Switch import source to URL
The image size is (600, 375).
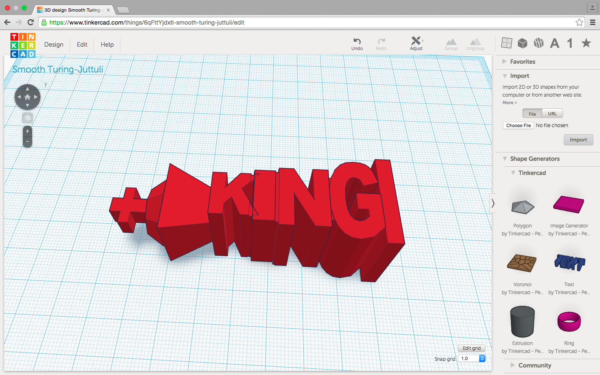pos(552,113)
